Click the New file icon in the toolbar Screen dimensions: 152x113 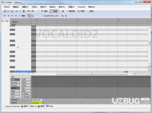coord(5,11)
